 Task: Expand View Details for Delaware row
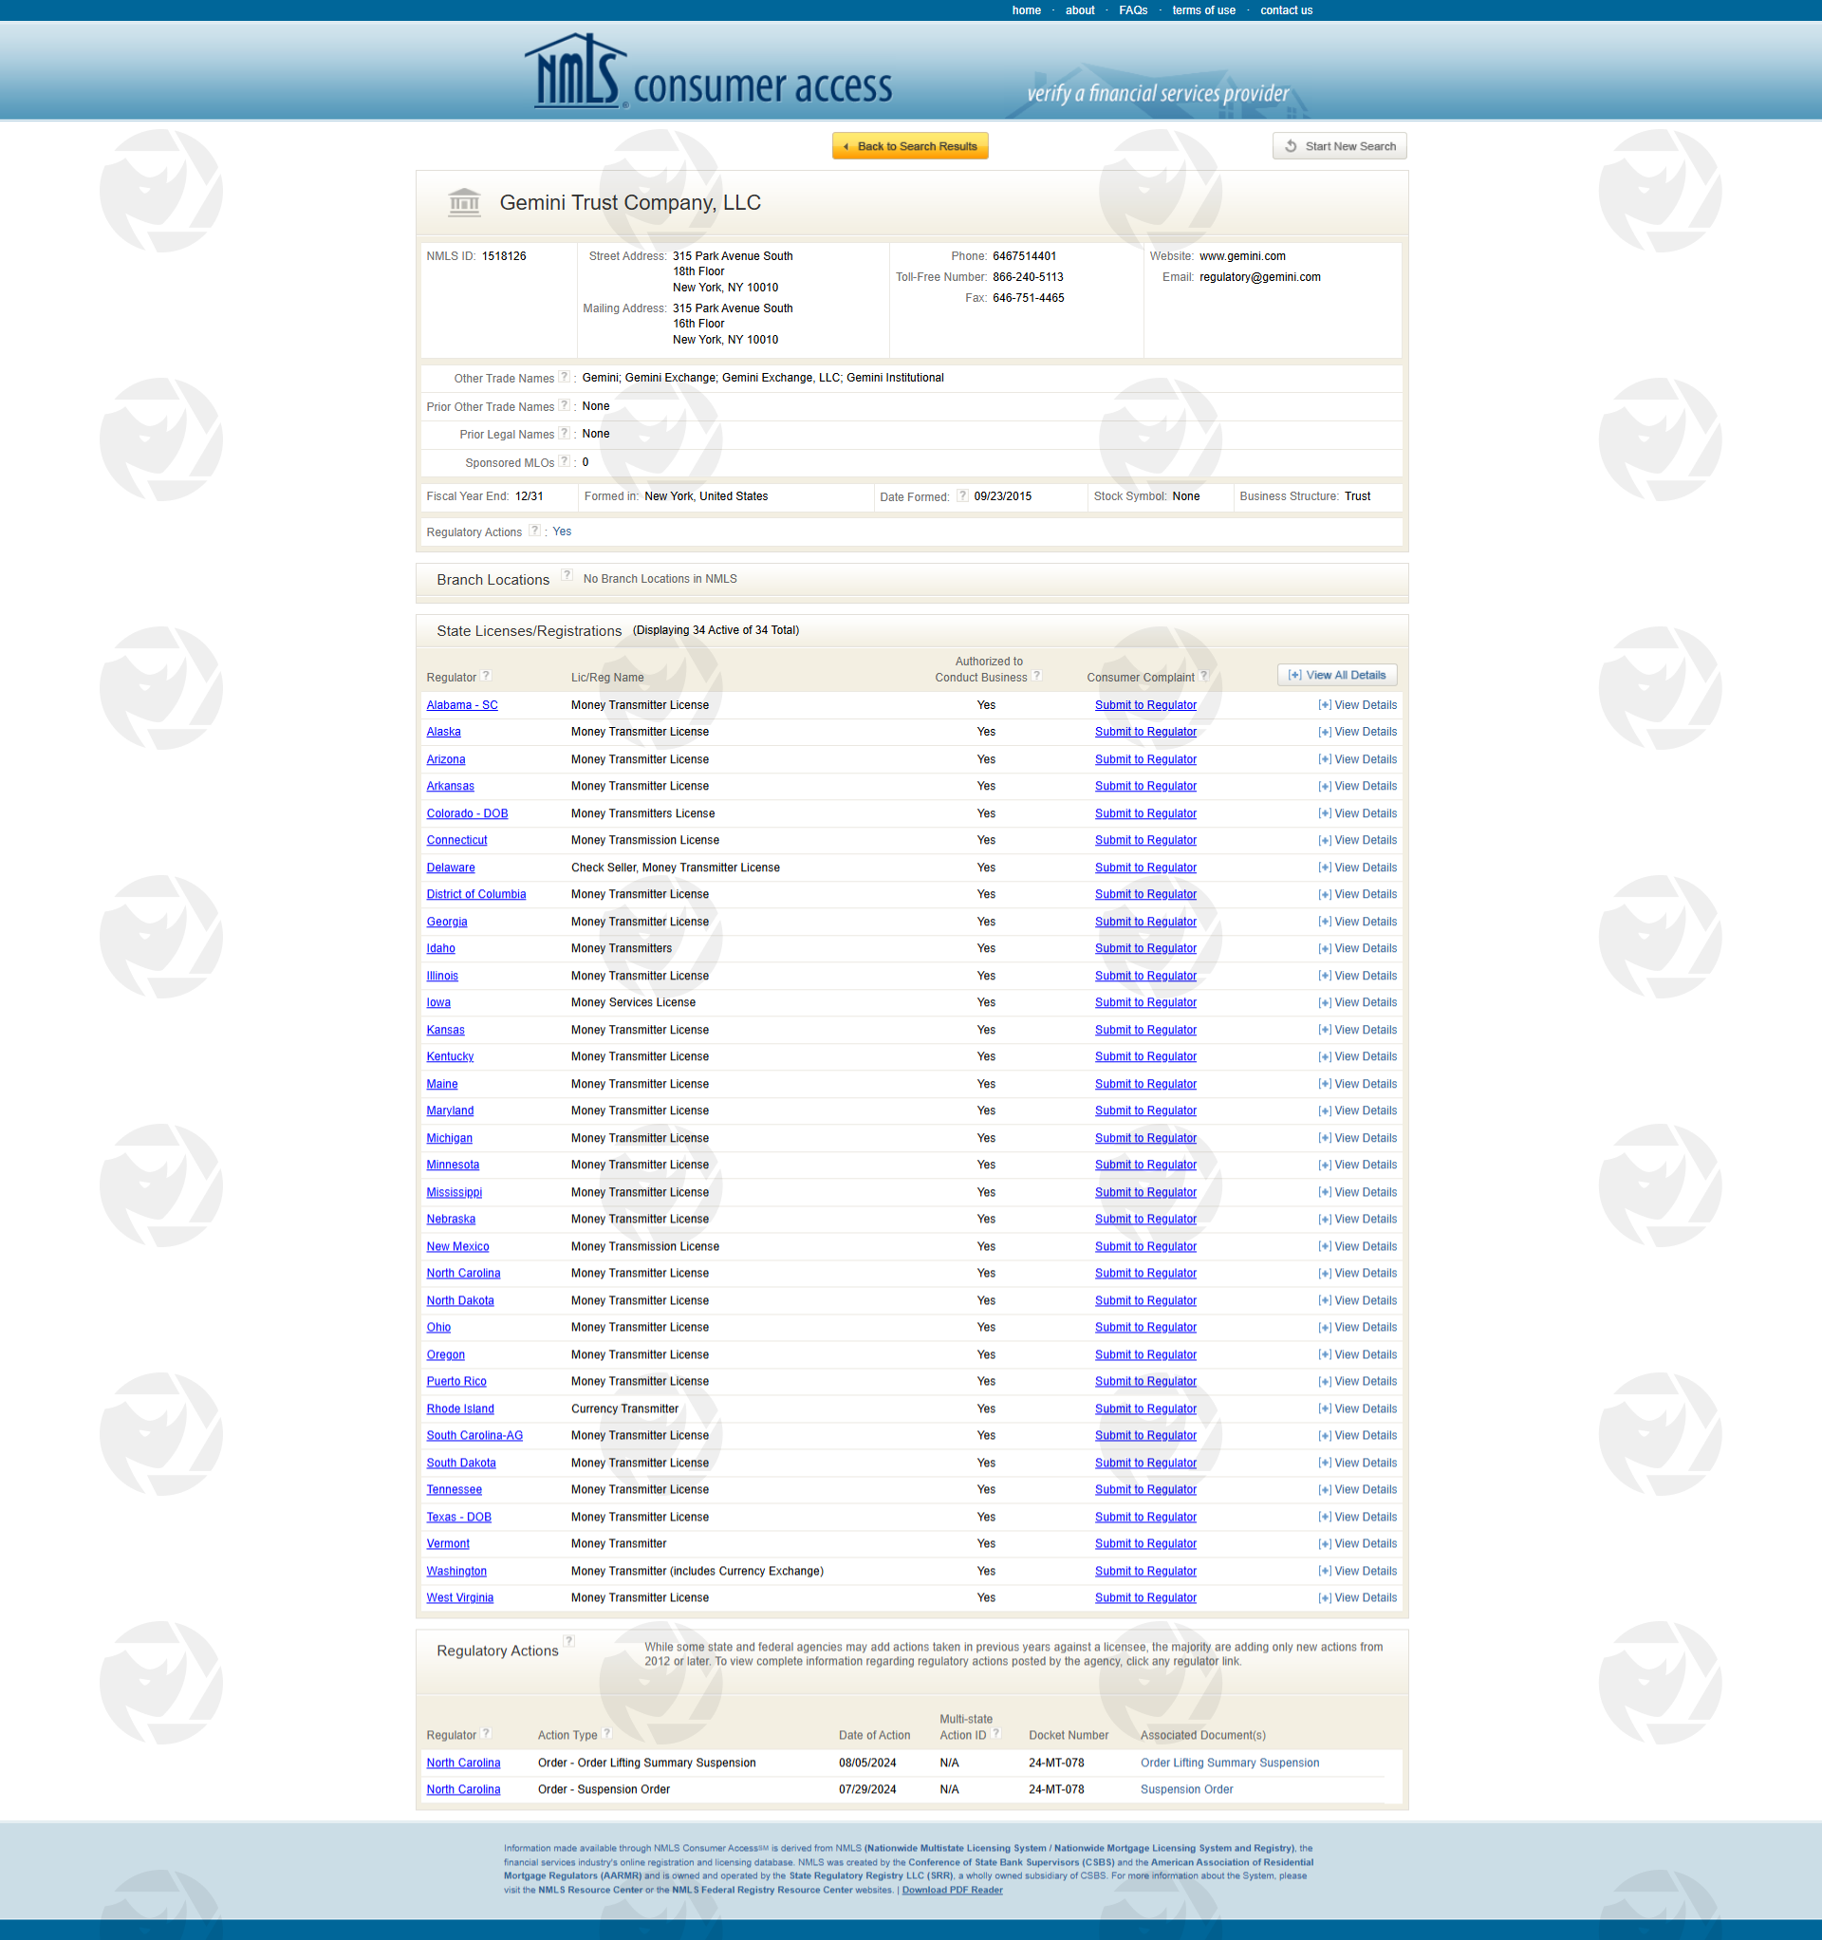[x=1357, y=867]
